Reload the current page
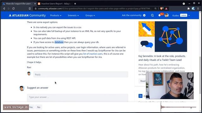This screenshot has width=202, height=113. click(x=13, y=8)
